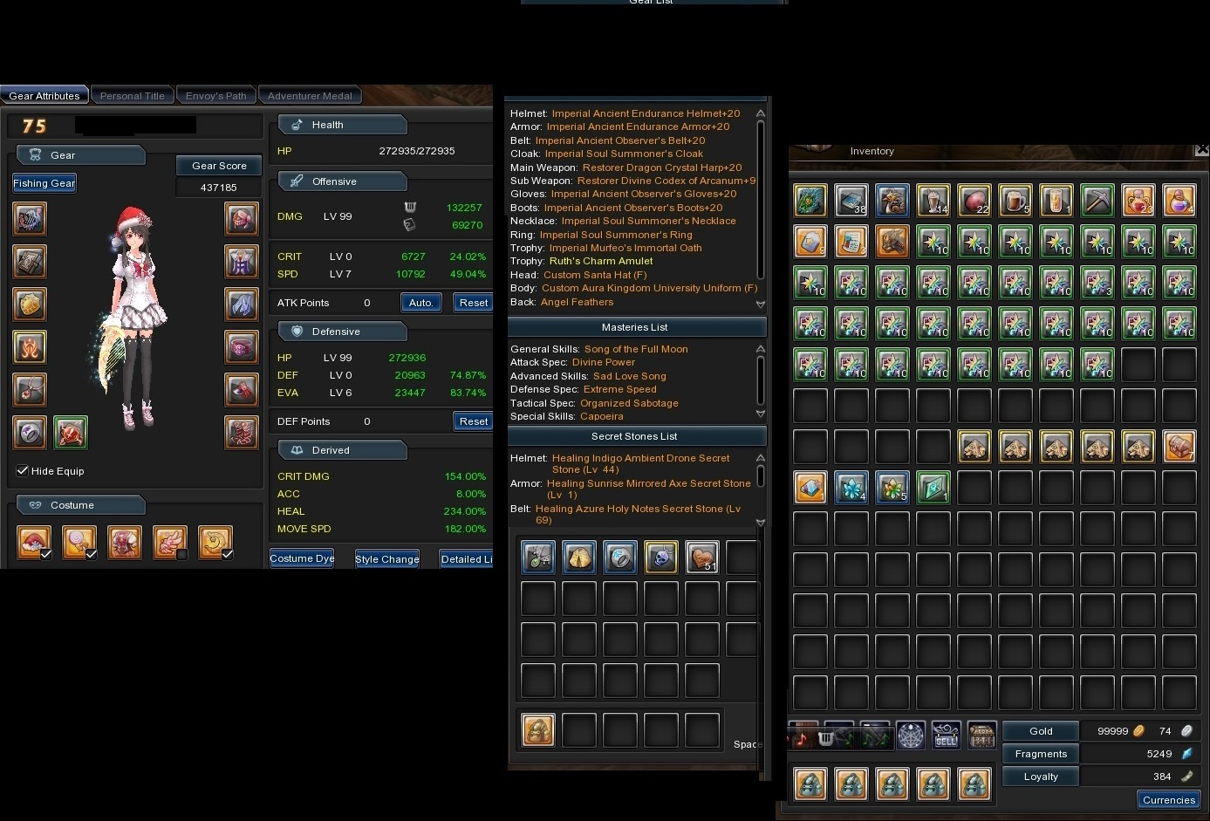Click the crescent moon costume icon
The image size is (1210, 821).
point(215,542)
